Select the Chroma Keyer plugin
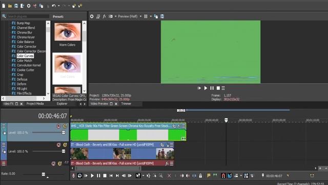This screenshot has height=185, width=328. tap(26, 37)
